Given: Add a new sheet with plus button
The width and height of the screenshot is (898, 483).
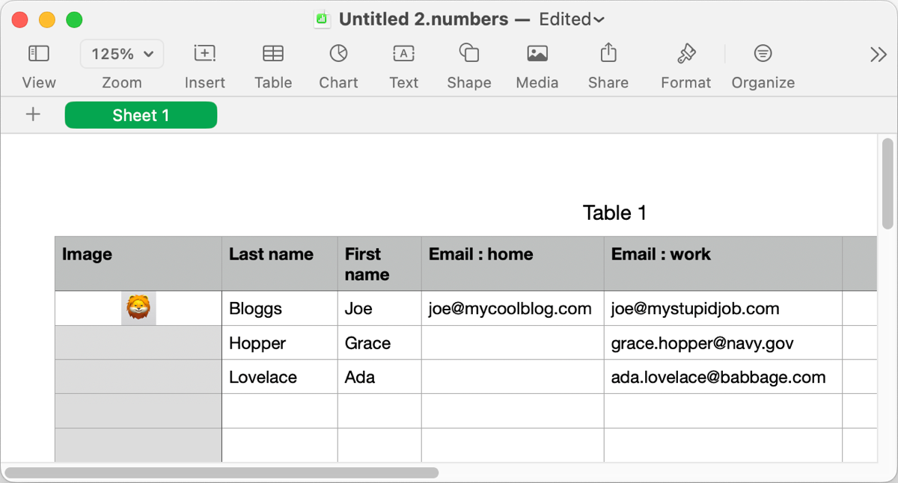Looking at the screenshot, I should click(x=33, y=114).
